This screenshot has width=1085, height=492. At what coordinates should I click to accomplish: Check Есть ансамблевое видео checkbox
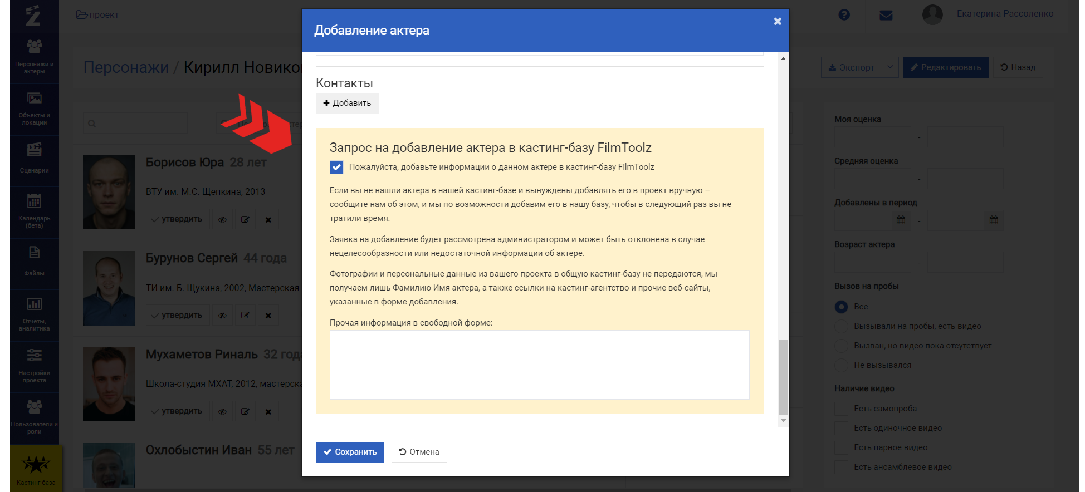(x=841, y=467)
